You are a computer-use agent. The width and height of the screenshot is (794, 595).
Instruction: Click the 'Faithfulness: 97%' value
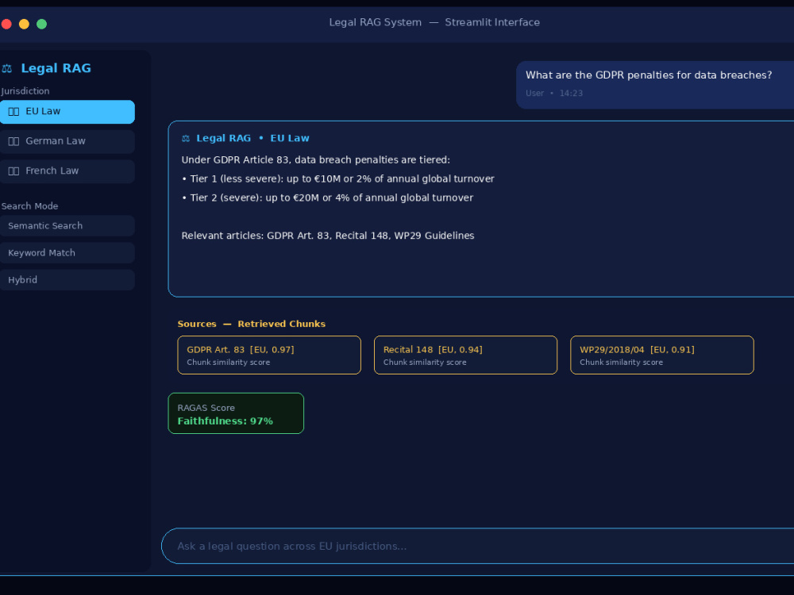click(225, 421)
